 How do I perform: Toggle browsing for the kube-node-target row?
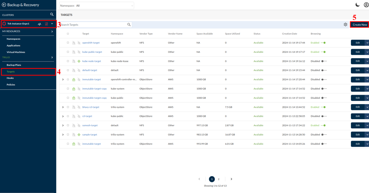click(324, 61)
